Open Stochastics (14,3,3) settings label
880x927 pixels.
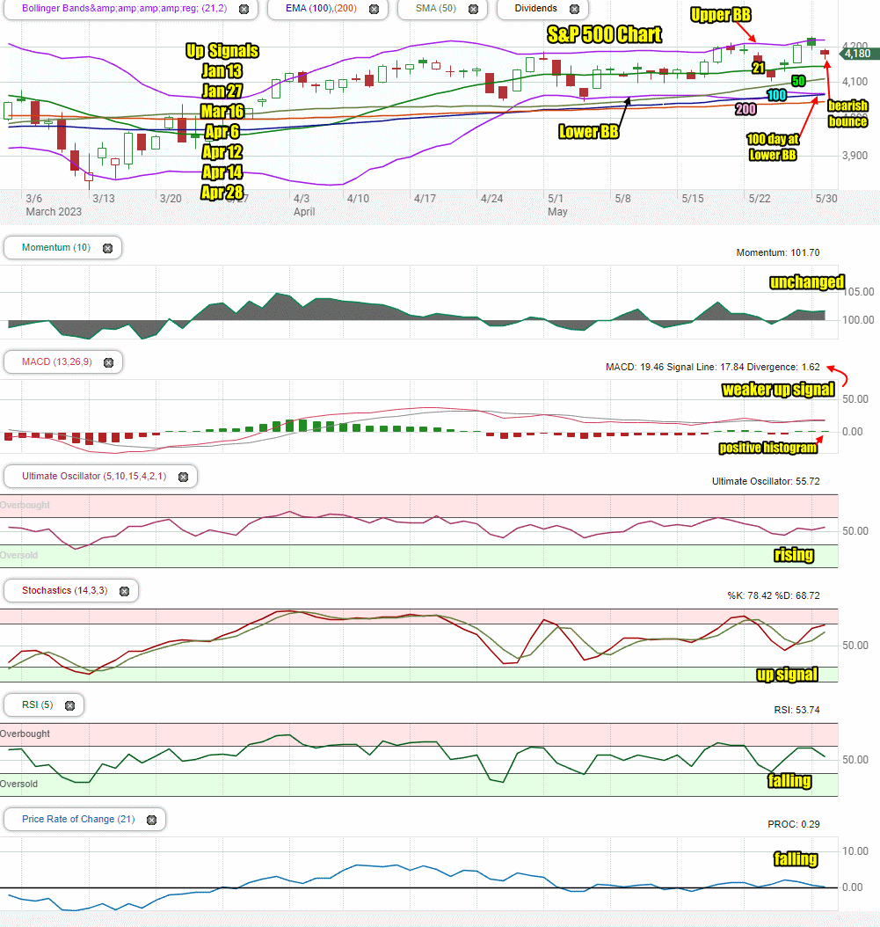64,590
